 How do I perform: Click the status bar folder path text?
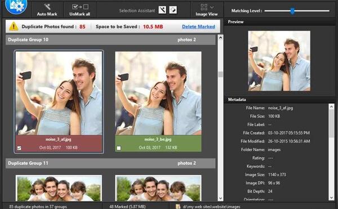click(211, 207)
